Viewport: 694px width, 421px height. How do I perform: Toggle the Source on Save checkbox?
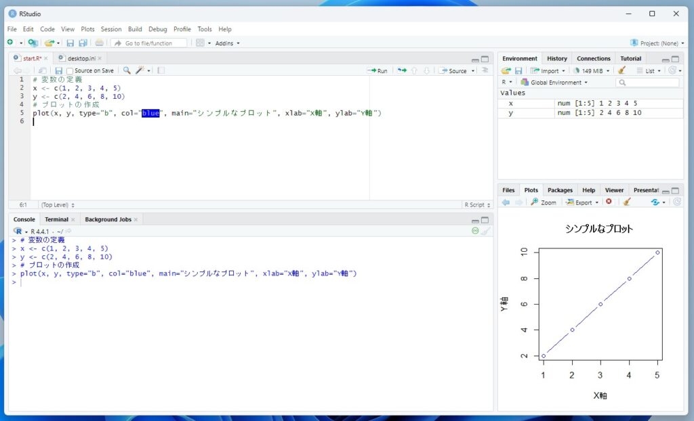point(70,71)
